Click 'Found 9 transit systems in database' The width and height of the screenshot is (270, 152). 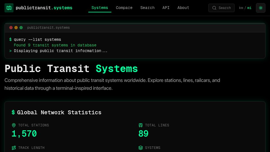[55, 45]
